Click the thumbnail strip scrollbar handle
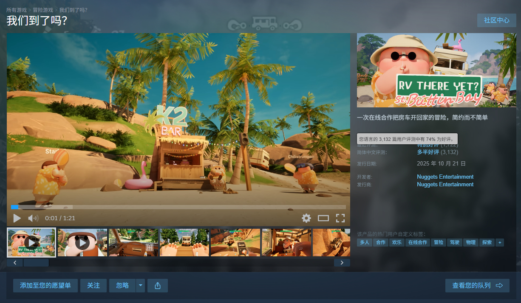Screen dimensions: 521x303 point(36,263)
